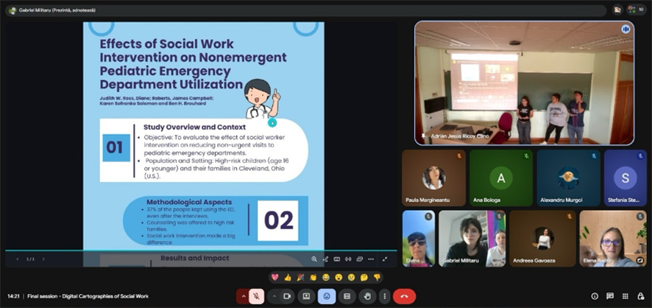This screenshot has width=652, height=308.
Task: Go to the previous slide arrow
Action: pos(18,259)
